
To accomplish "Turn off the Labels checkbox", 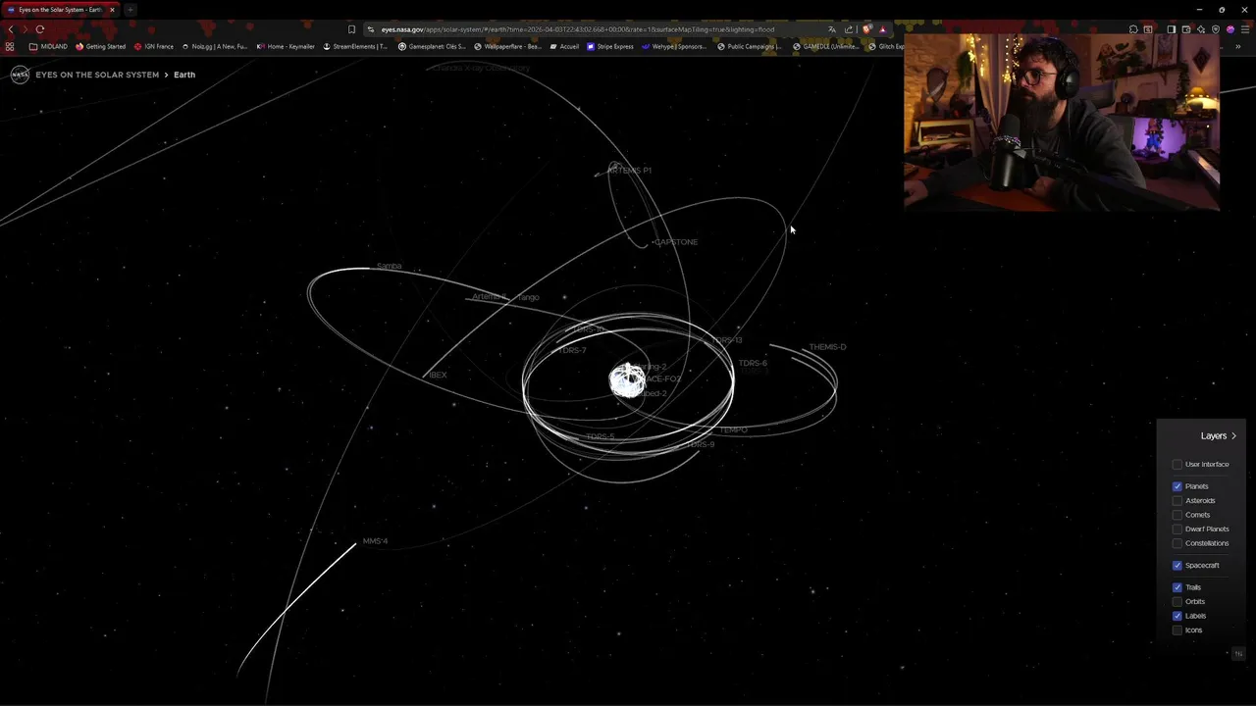I will [x=1177, y=616].
